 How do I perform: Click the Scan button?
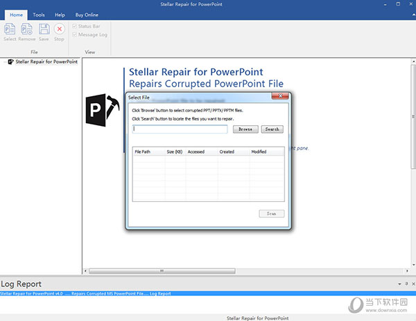[x=271, y=214]
